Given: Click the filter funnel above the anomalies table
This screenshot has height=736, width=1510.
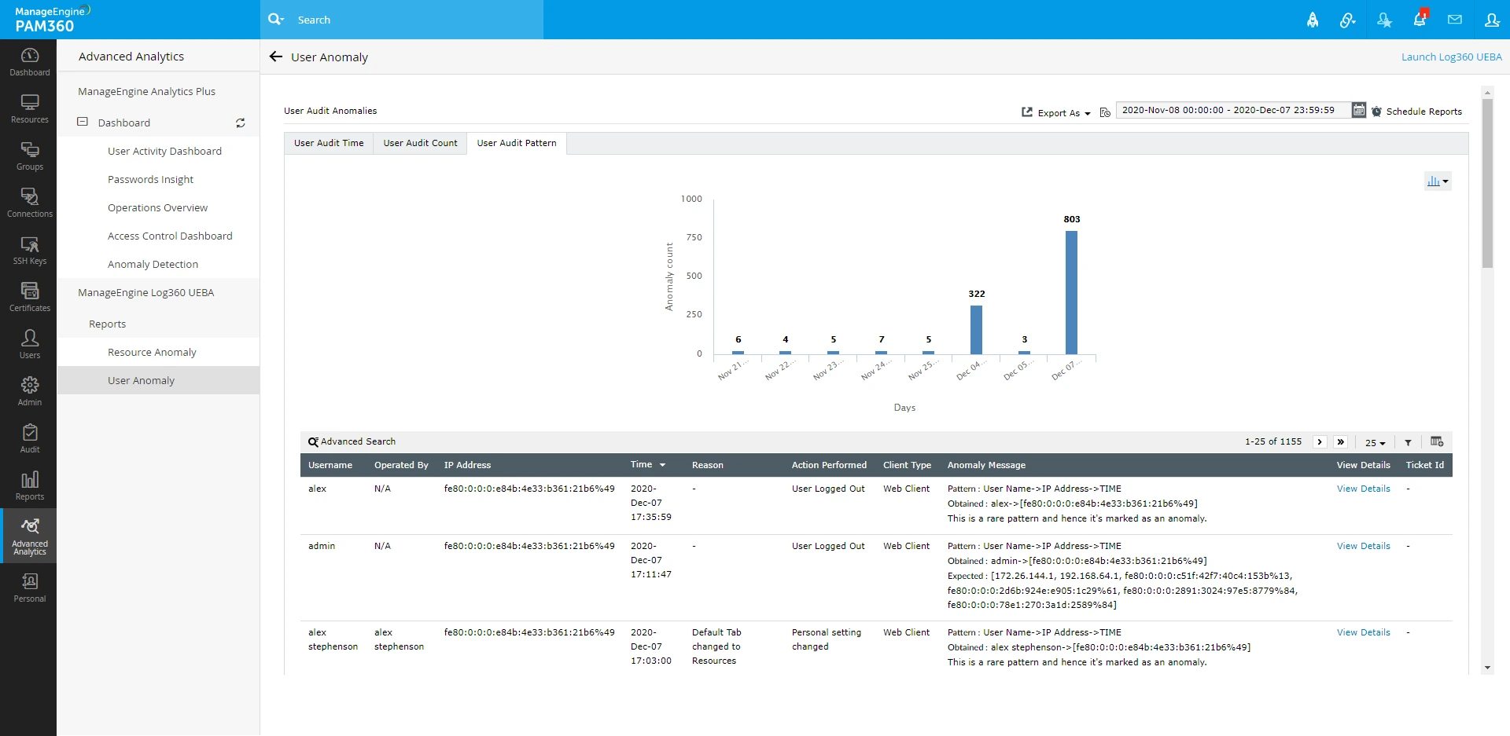Looking at the screenshot, I should (x=1408, y=442).
